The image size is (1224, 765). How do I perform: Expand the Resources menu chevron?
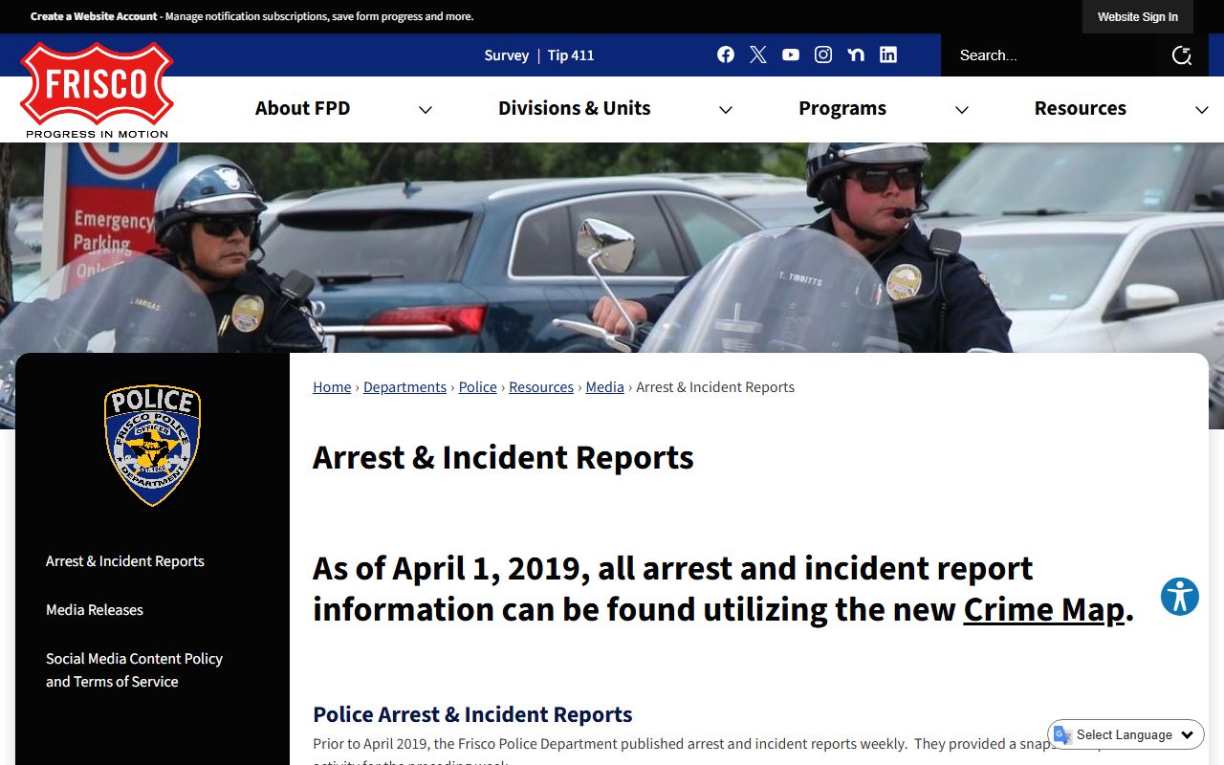coord(1202,110)
